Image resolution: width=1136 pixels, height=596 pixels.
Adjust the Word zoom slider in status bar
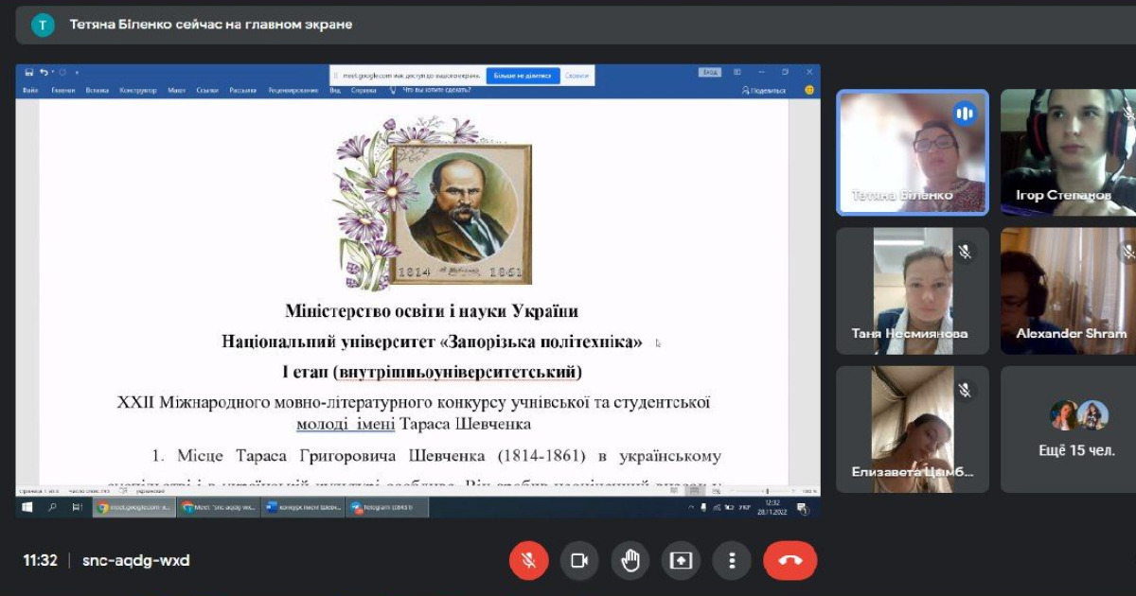(x=767, y=491)
